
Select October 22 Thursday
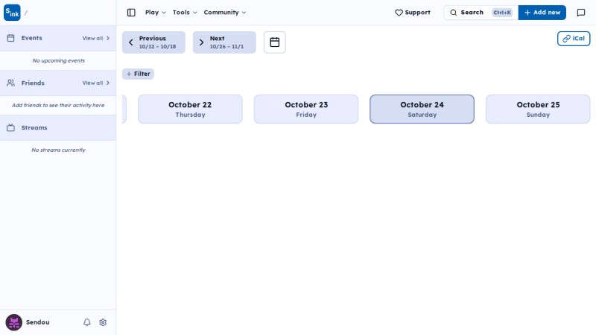coord(190,109)
